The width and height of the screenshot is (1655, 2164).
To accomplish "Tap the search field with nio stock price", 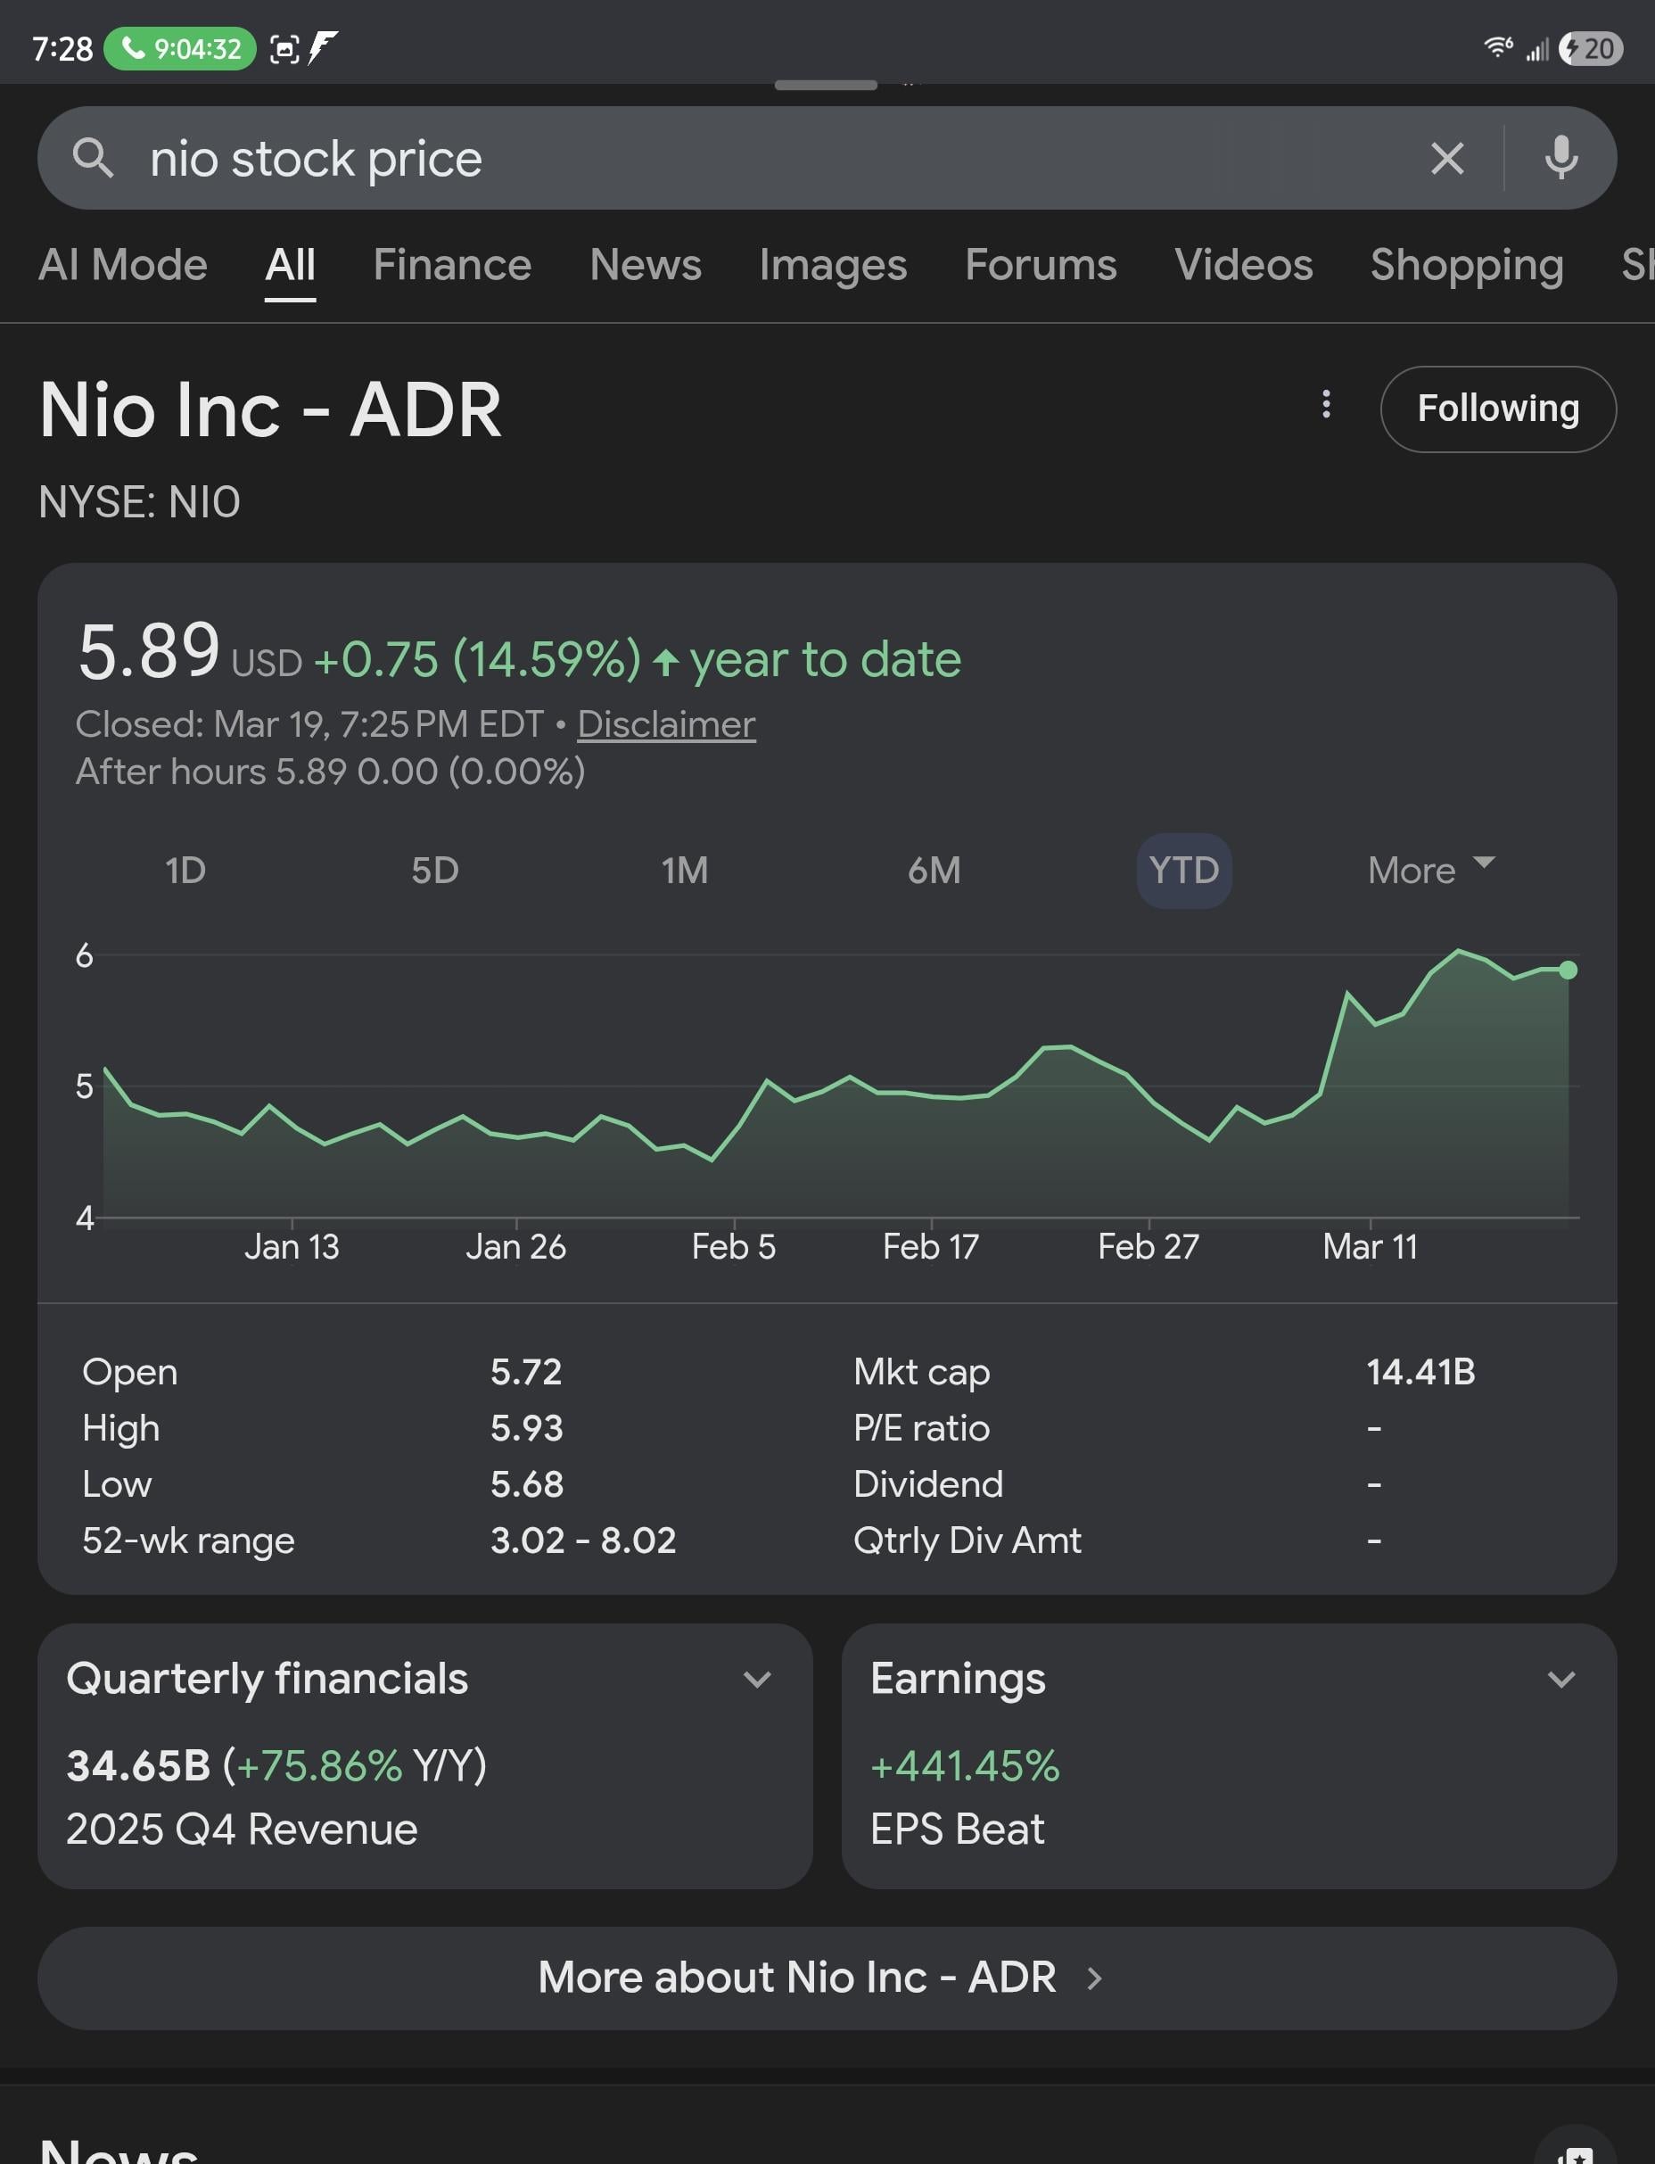I will 769,158.
